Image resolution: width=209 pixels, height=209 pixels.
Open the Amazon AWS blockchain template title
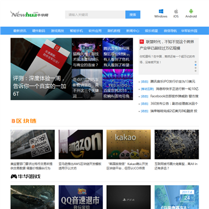(x=80, y=166)
